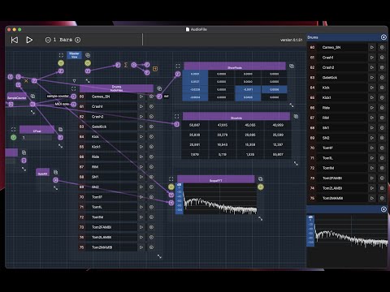Preview the Crash1 sample in right panel
390x292 pixels.
click(372, 58)
